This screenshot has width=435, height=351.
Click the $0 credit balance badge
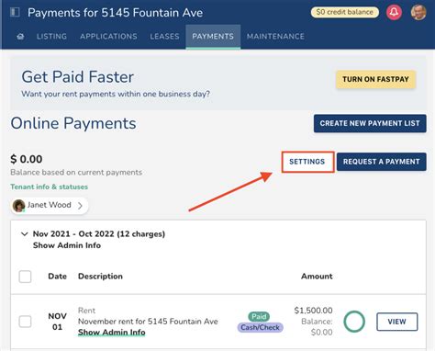pyautogui.click(x=345, y=12)
